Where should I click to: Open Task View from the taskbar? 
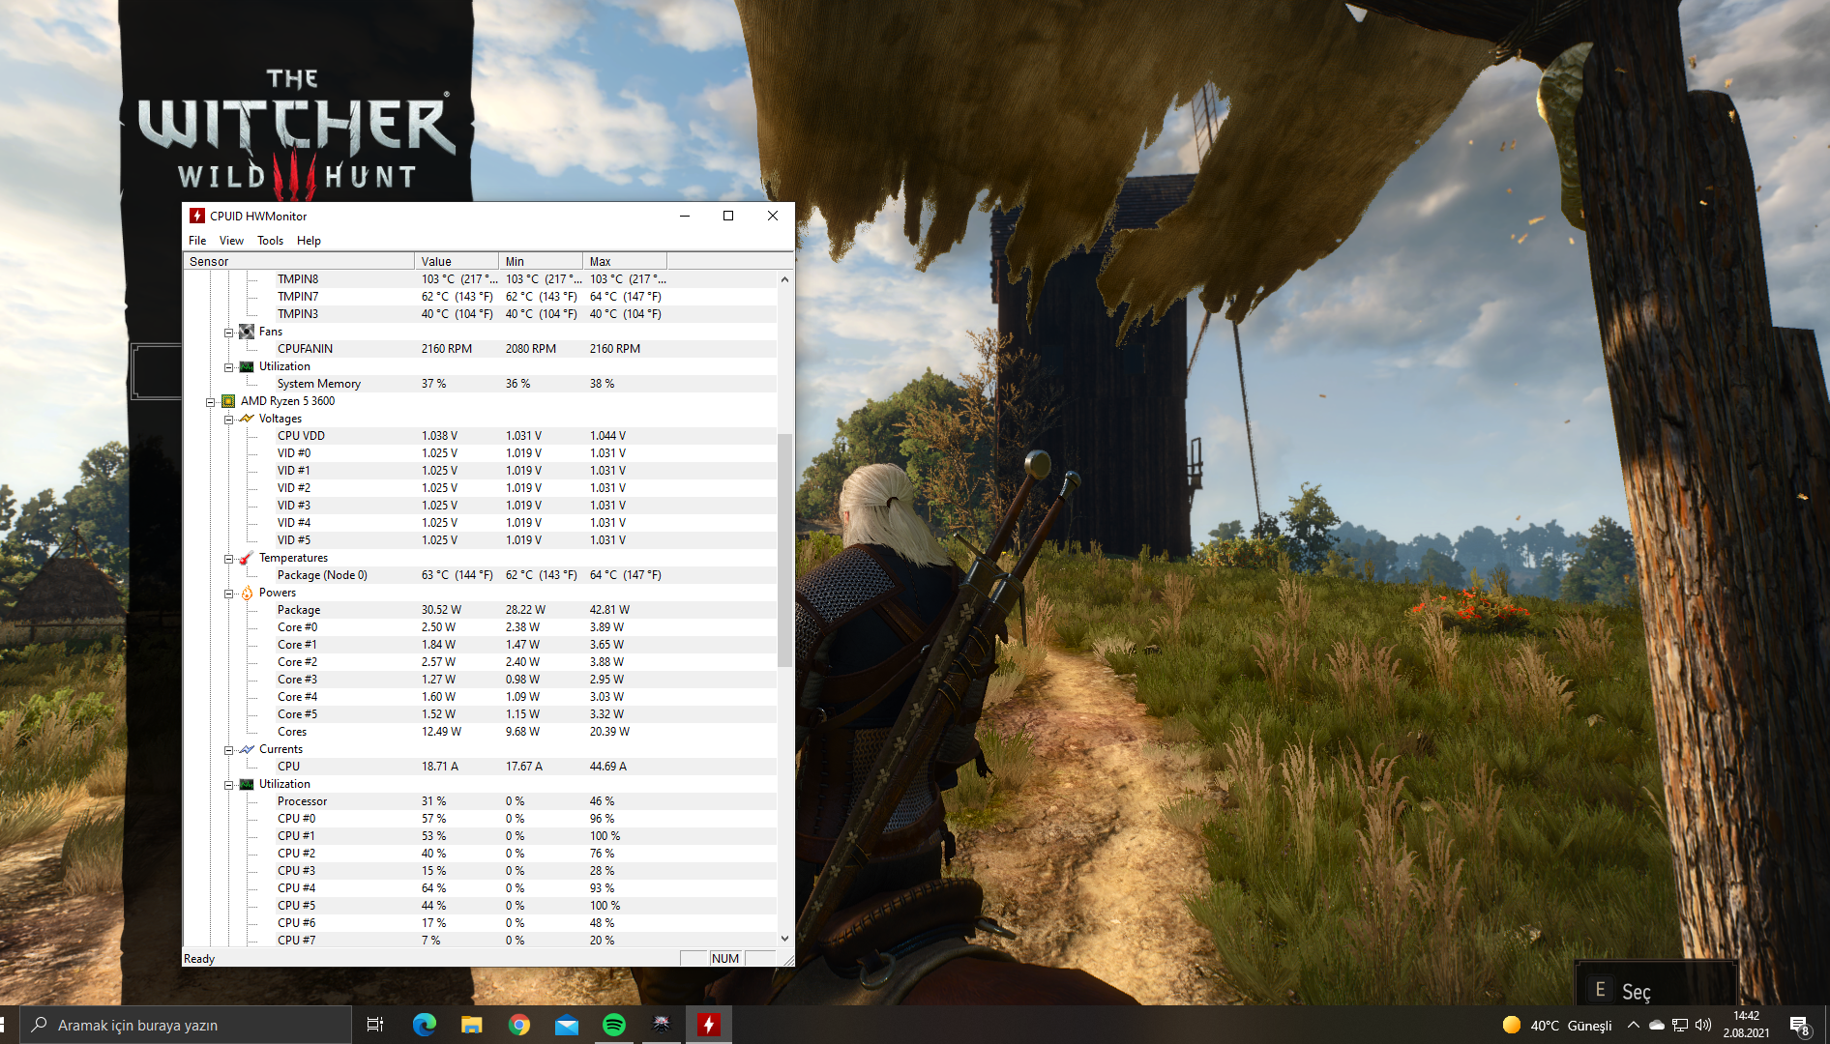click(x=375, y=1025)
